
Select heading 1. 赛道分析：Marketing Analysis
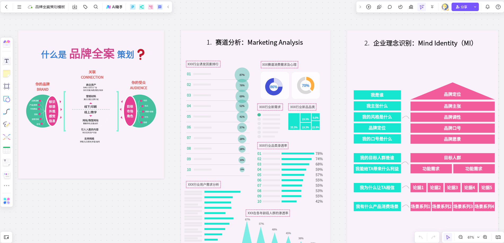coord(255,42)
